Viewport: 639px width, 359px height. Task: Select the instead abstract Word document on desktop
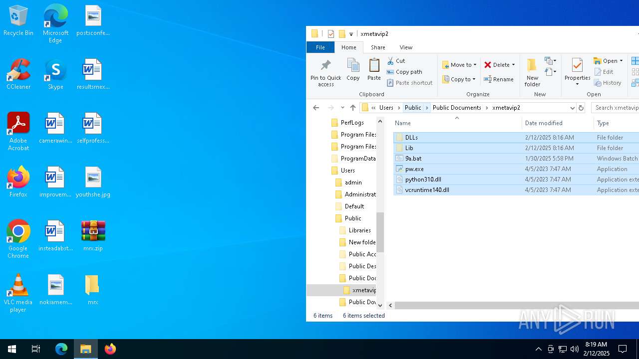55,236
